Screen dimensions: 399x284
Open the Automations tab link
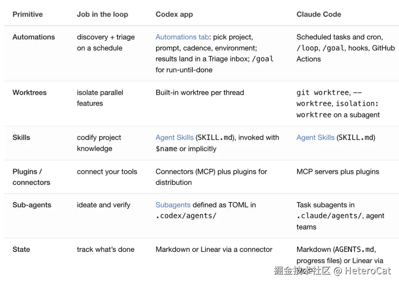point(182,37)
